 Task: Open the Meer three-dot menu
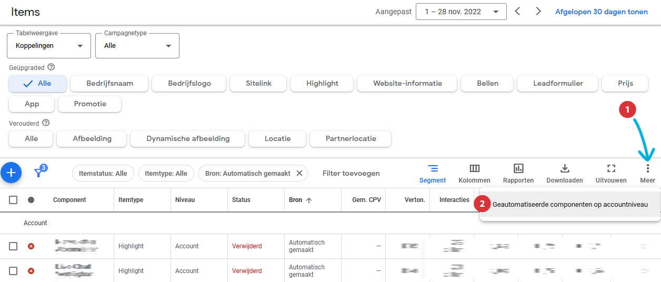coord(648,173)
